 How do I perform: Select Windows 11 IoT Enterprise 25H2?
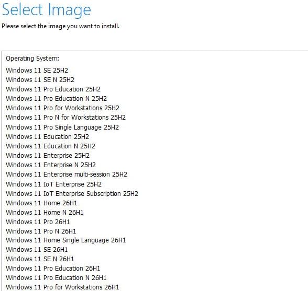pos(54,184)
